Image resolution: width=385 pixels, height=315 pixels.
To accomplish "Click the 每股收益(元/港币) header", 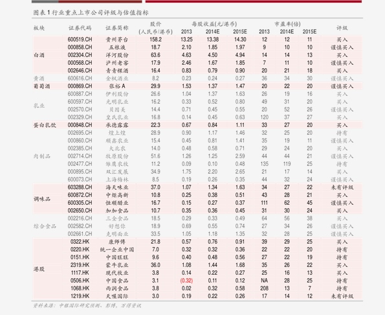I will click(x=214, y=24).
